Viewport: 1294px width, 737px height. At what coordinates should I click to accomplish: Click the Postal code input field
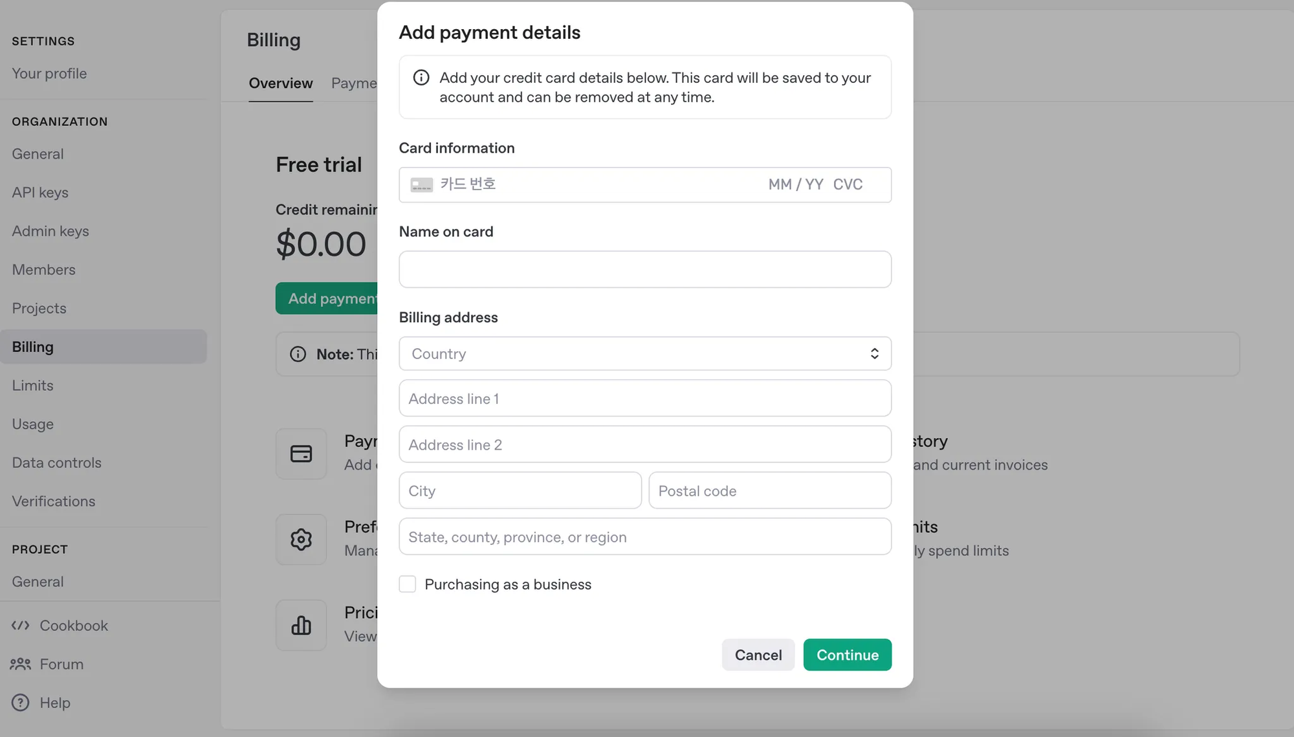point(770,490)
